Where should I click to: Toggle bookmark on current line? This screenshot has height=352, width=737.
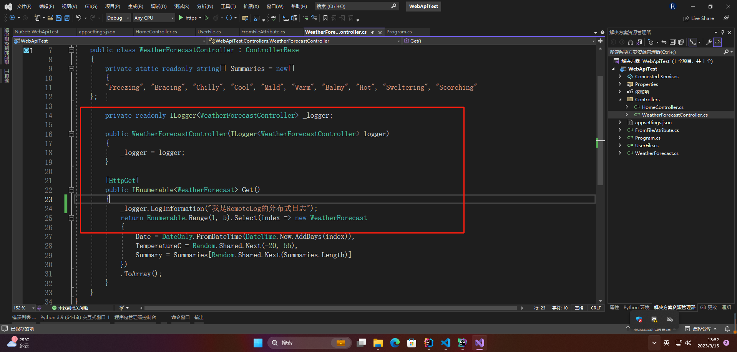325,18
